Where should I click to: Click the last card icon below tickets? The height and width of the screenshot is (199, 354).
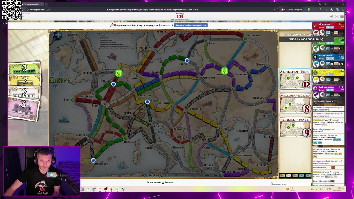(308, 176)
